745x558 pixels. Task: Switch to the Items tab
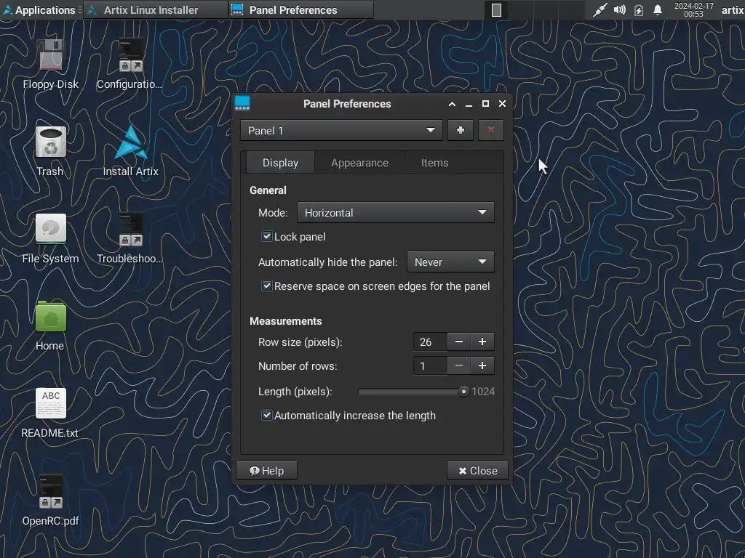tap(435, 163)
